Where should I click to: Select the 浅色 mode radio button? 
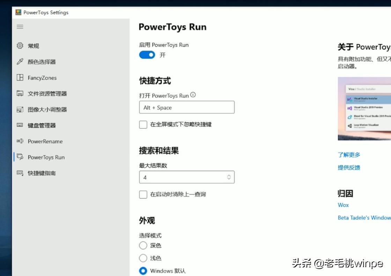point(143,258)
